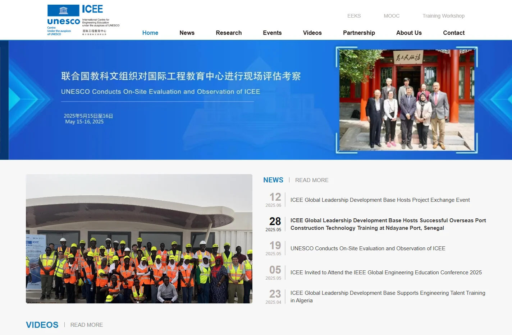Go to the Contact page
The image size is (512, 335).
pos(454,33)
